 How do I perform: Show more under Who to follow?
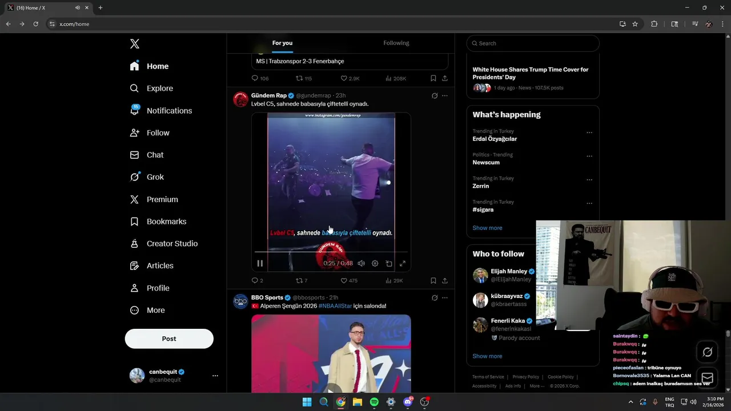click(x=487, y=356)
